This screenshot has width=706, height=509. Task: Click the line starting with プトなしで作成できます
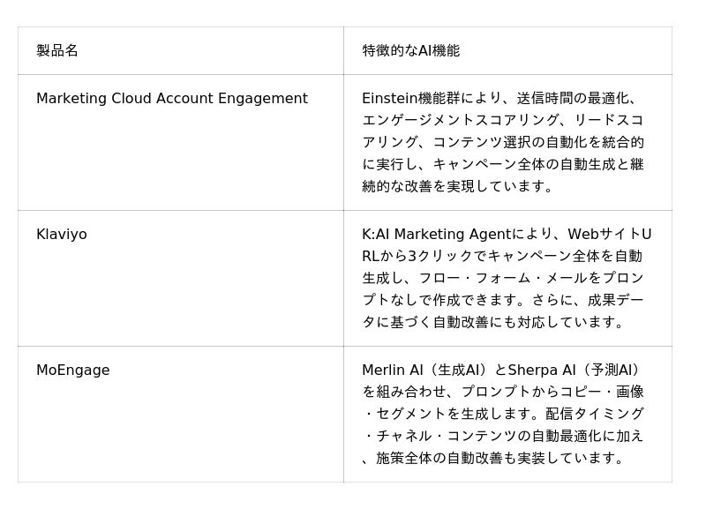[502, 300]
